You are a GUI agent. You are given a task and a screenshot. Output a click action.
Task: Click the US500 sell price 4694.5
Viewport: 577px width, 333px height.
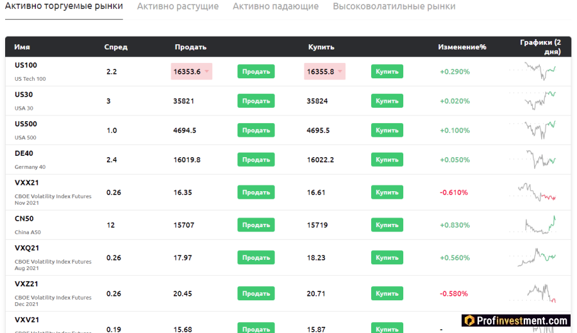pyautogui.click(x=185, y=130)
